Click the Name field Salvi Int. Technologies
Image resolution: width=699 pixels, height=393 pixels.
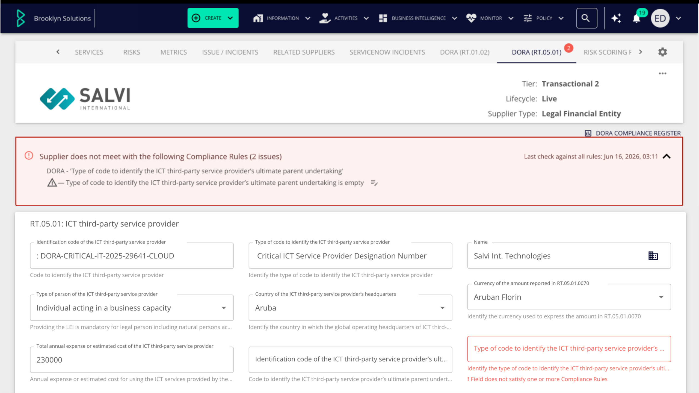pyautogui.click(x=569, y=256)
